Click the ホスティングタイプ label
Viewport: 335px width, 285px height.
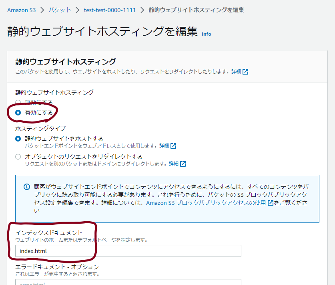(40, 128)
